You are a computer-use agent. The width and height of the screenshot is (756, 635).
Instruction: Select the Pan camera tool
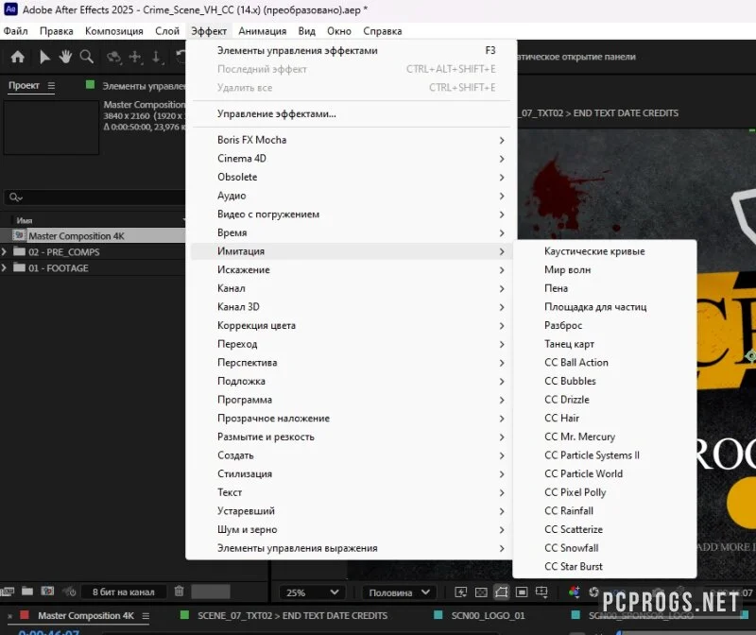[135, 57]
